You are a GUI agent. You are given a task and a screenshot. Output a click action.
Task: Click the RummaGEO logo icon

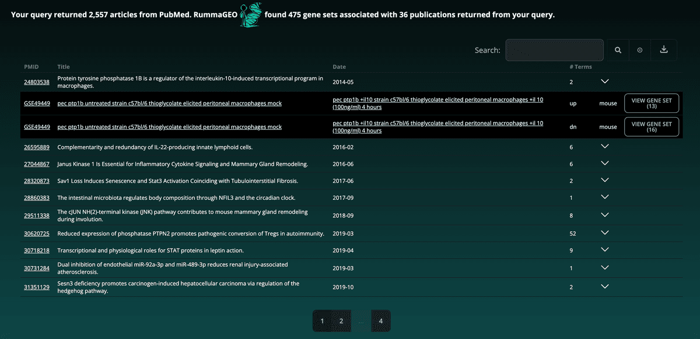tap(251, 14)
